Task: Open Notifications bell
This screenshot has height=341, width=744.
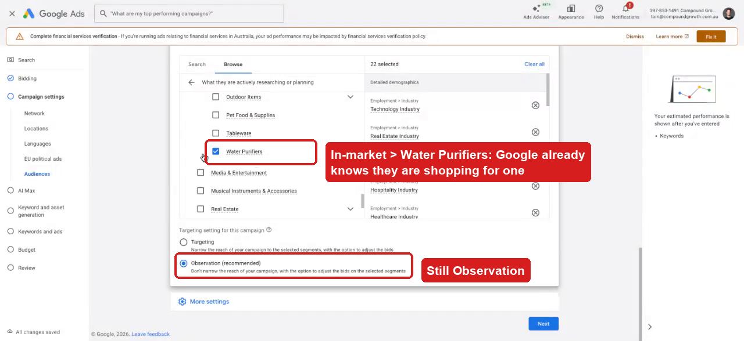Action: click(x=625, y=11)
